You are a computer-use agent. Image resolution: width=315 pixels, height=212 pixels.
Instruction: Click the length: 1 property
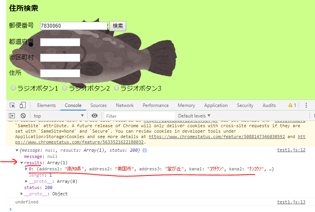click(x=40, y=175)
